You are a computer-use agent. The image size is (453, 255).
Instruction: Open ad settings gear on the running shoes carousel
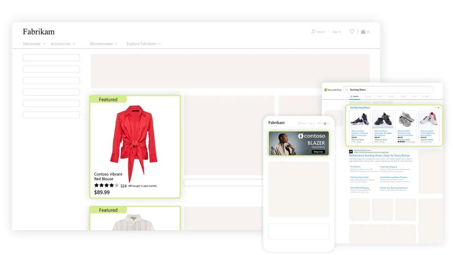(438, 108)
